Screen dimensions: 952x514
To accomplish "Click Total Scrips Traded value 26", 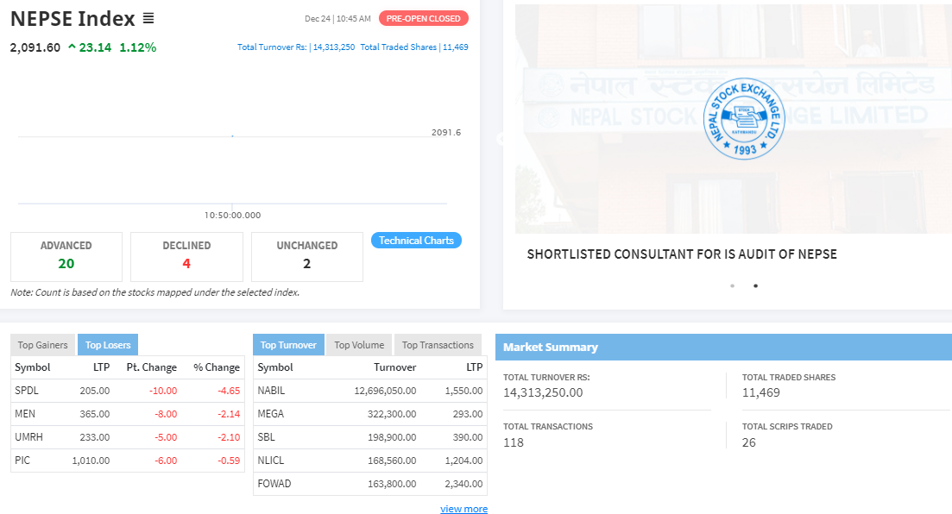I will coord(748,442).
